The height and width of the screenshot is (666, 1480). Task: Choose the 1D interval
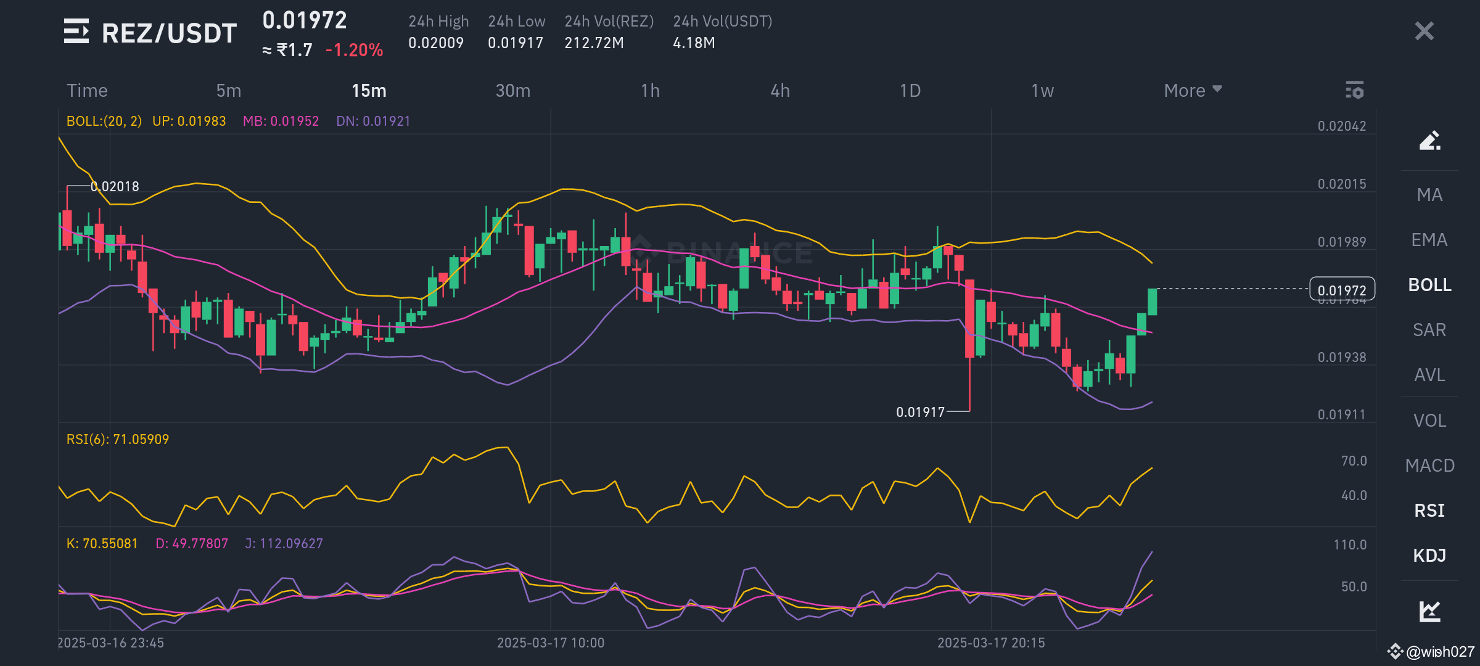[910, 91]
